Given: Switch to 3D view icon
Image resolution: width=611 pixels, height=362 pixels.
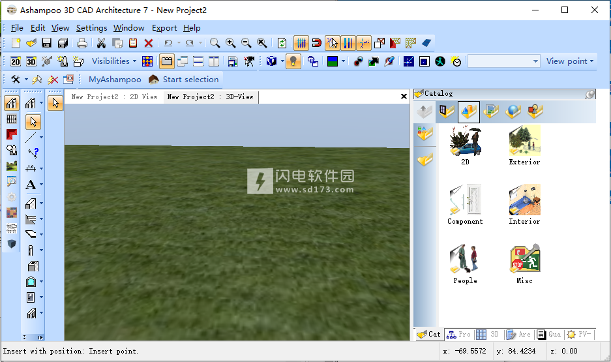Looking at the screenshot, I should point(31,61).
